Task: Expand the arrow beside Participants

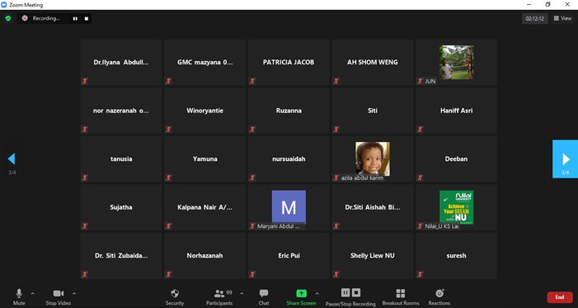Action: pos(242,294)
